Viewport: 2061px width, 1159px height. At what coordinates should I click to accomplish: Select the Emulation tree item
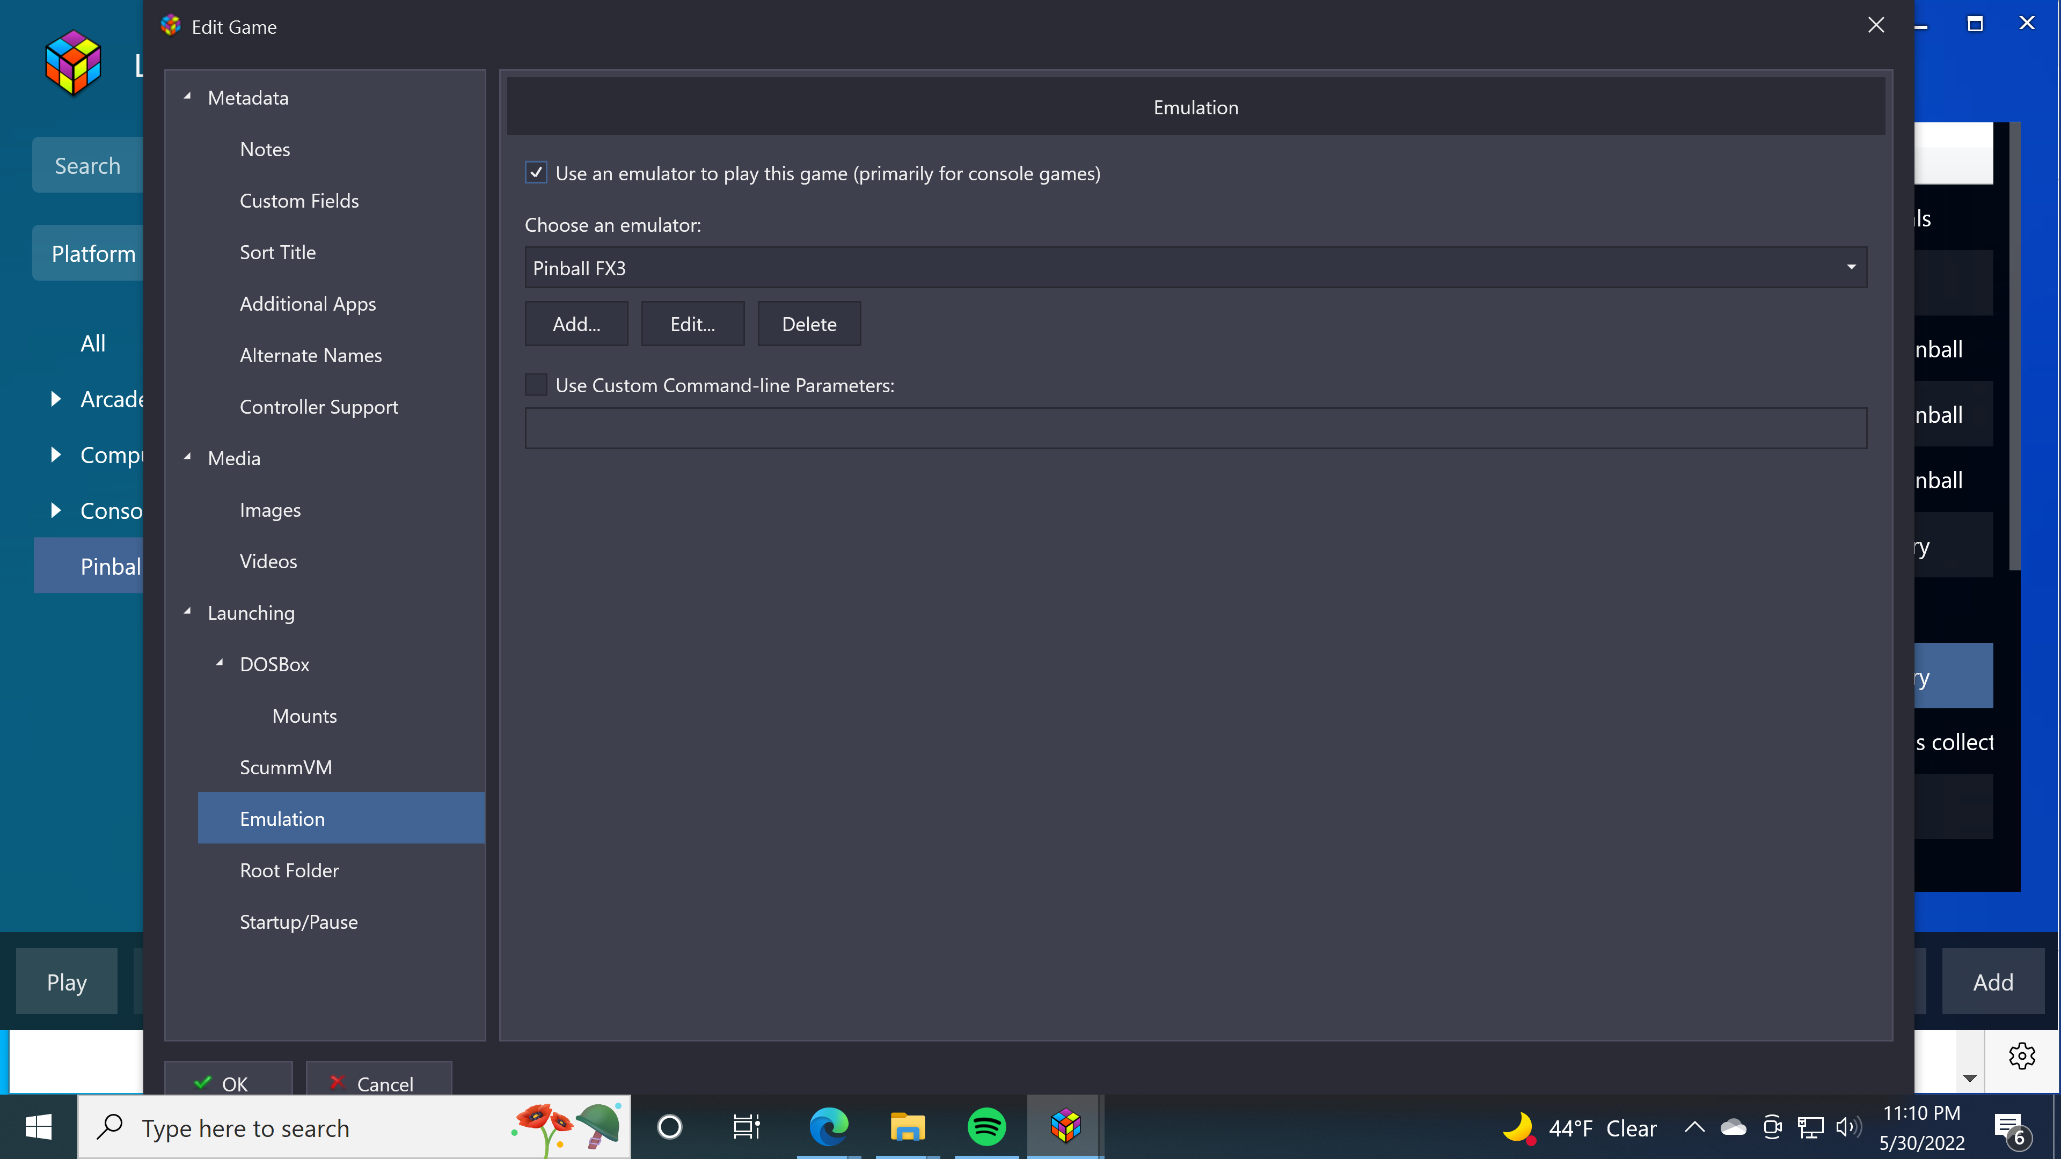(341, 818)
